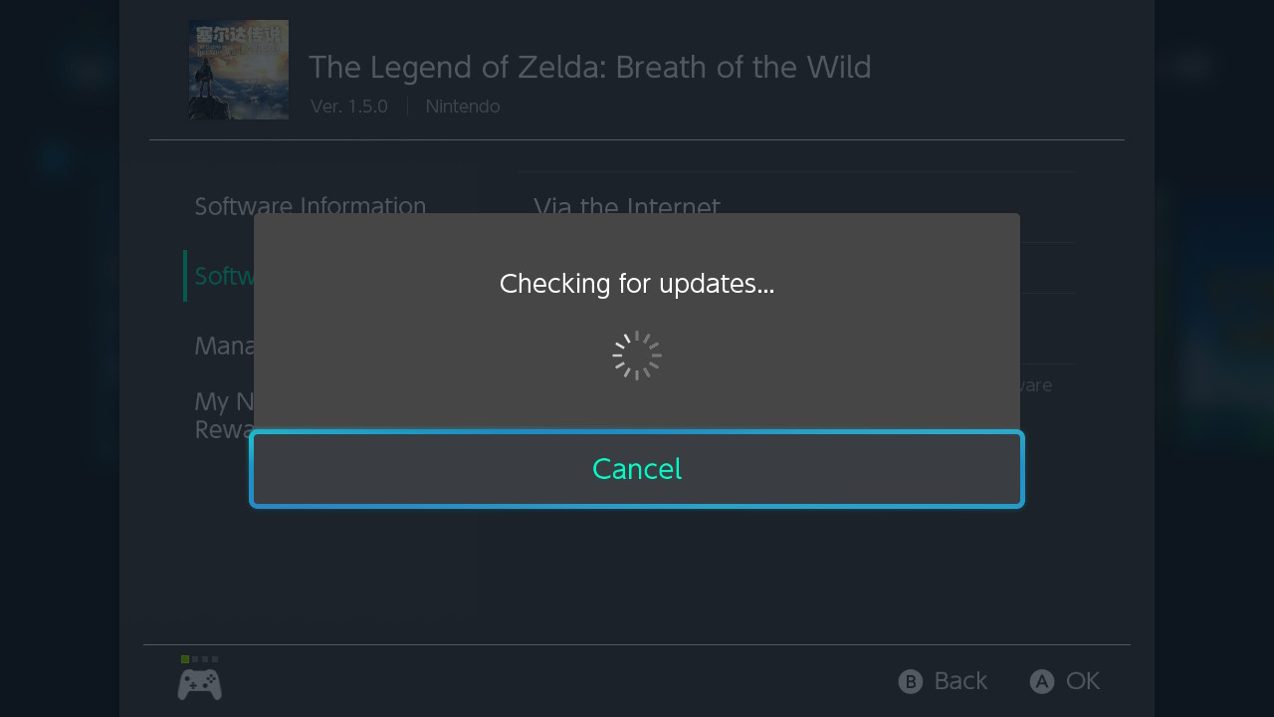Click the green selection bar beside Software Update
Viewport: 1274px width, 717px height.
click(x=185, y=276)
